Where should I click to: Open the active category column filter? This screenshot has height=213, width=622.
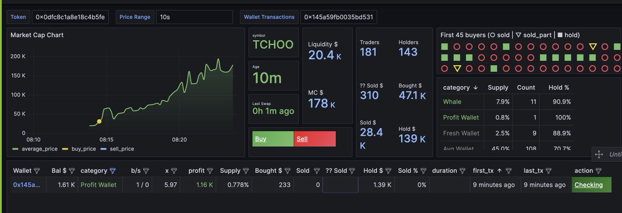[x=112, y=171]
